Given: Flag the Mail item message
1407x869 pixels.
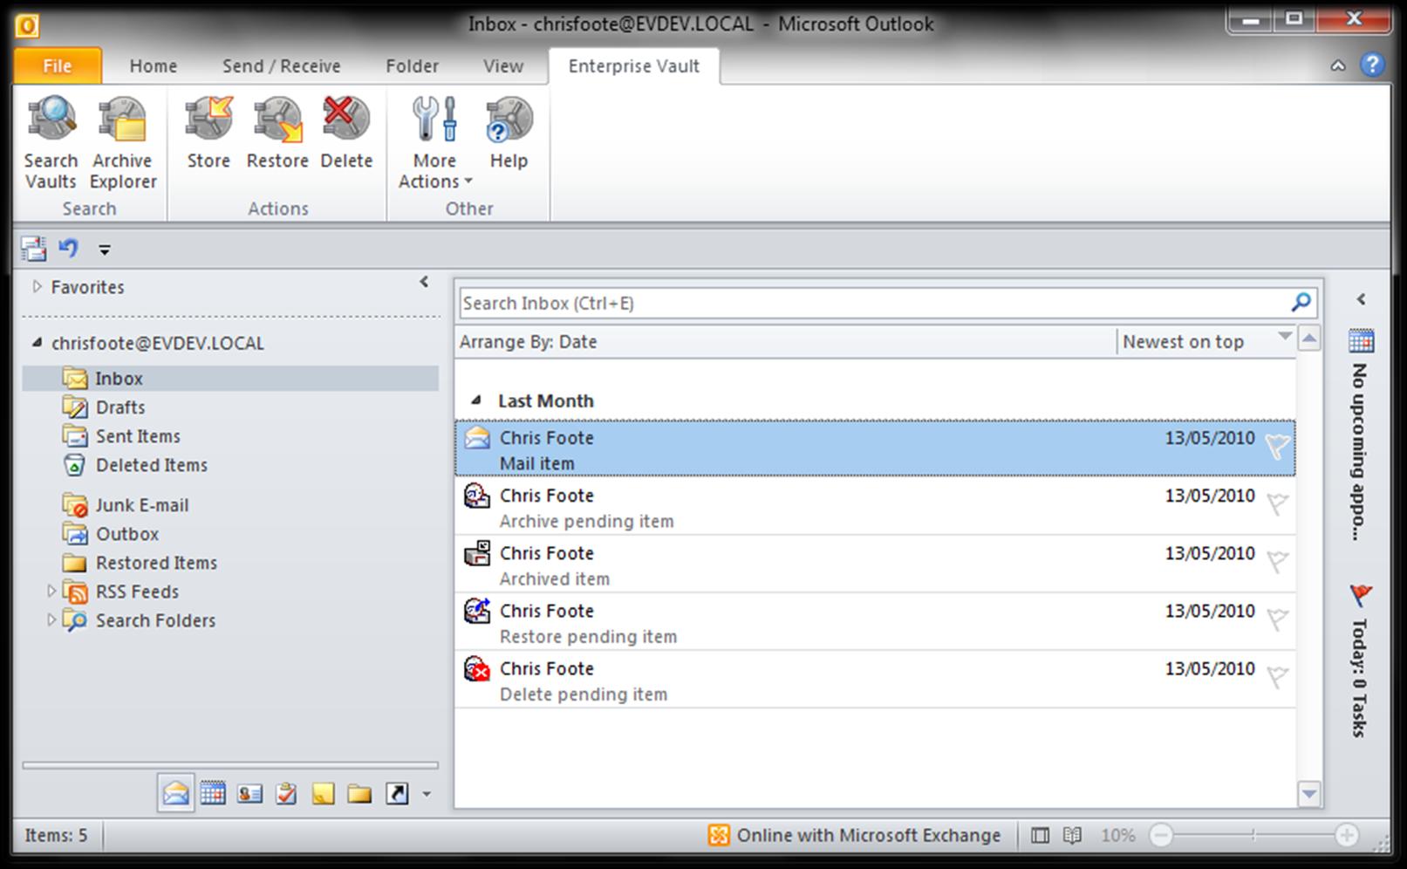Looking at the screenshot, I should 1277,447.
